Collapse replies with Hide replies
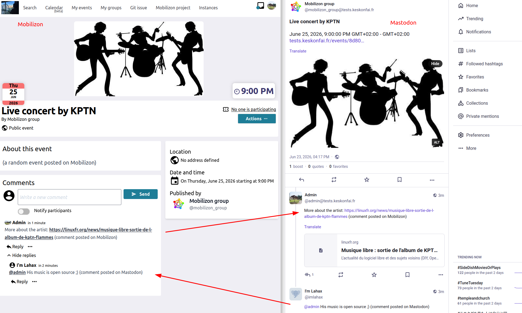 point(21,255)
